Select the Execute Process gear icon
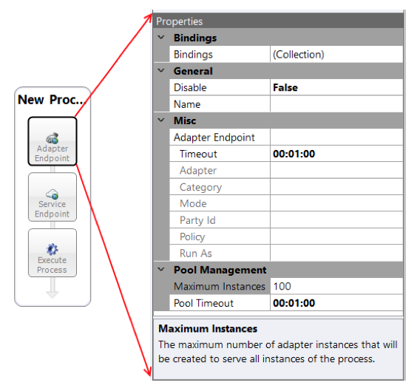The height and width of the screenshot is (391, 417). (x=52, y=249)
